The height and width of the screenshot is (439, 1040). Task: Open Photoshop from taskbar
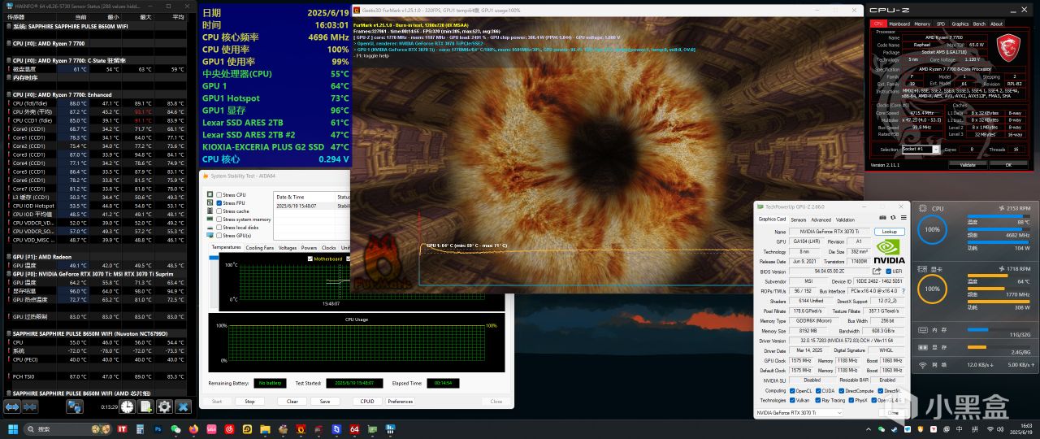[x=158, y=429]
